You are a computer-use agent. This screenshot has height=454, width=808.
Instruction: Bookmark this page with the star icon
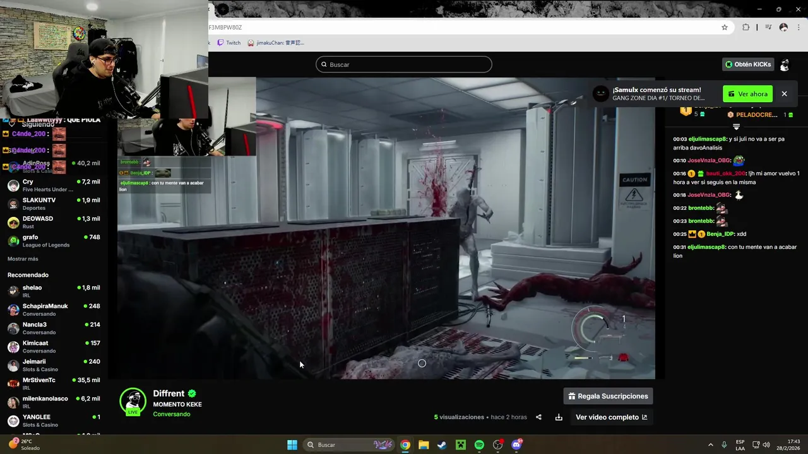[725, 27]
